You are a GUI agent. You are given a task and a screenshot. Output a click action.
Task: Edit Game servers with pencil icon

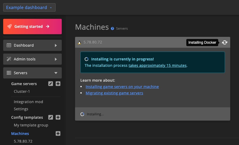51,84
